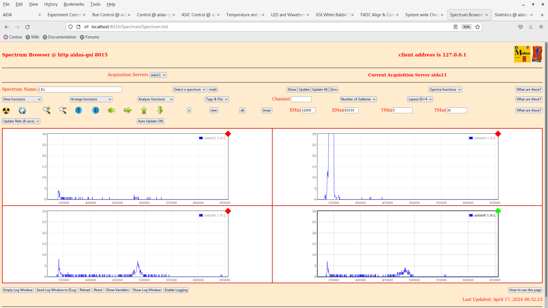The width and height of the screenshot is (548, 308).
Task: Click the Spectrum Name input field
Action: coord(80,90)
